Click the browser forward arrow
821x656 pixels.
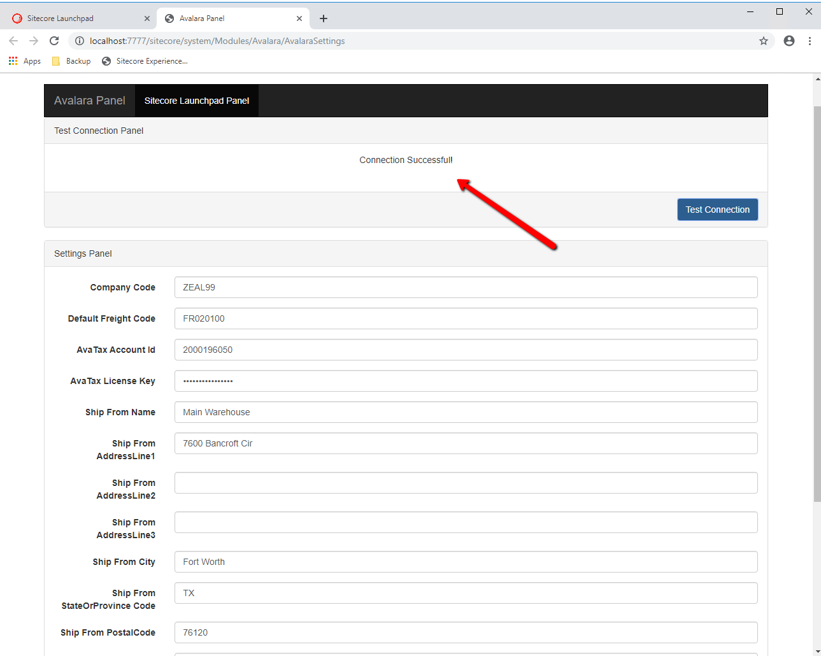coord(34,41)
